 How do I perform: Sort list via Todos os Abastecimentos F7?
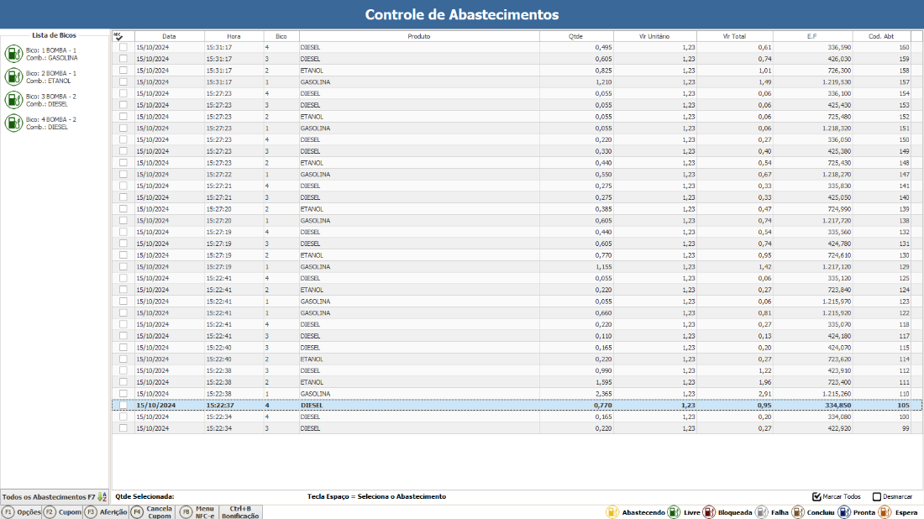[55, 496]
